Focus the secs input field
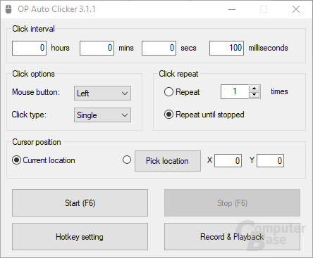This screenshot has width=313, height=258. tap(159, 48)
